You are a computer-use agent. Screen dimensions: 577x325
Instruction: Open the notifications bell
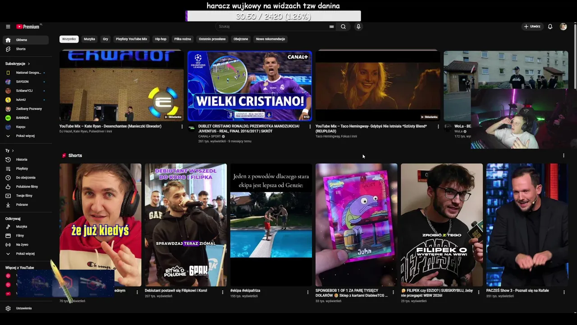[550, 27]
